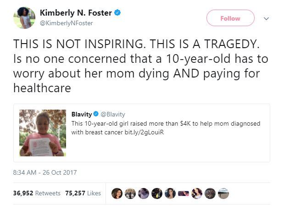Click the wide rectangular liker avatar

(184, 193)
